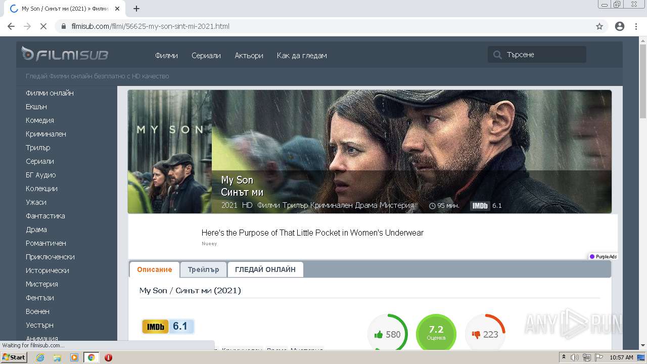Open Актьори top menu

(249, 55)
